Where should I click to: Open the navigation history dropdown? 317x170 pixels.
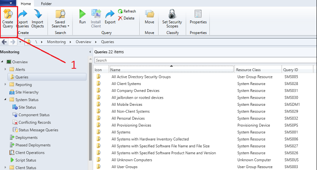[x=20, y=42]
